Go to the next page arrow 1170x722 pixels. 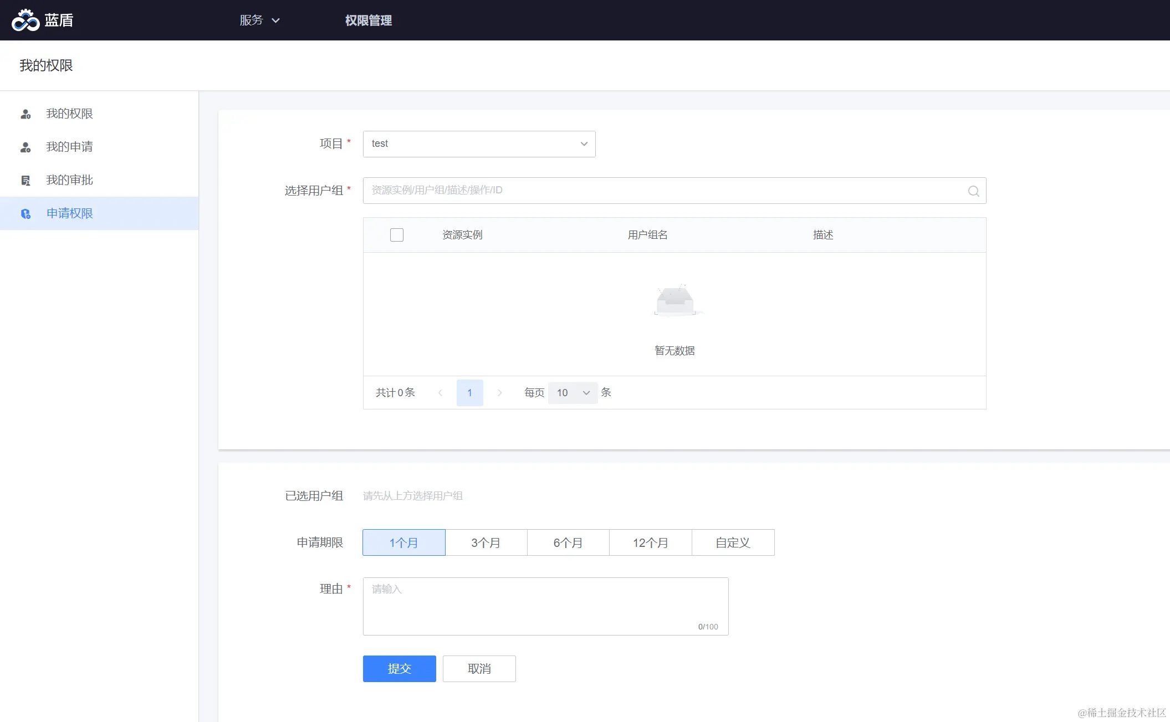coord(499,393)
